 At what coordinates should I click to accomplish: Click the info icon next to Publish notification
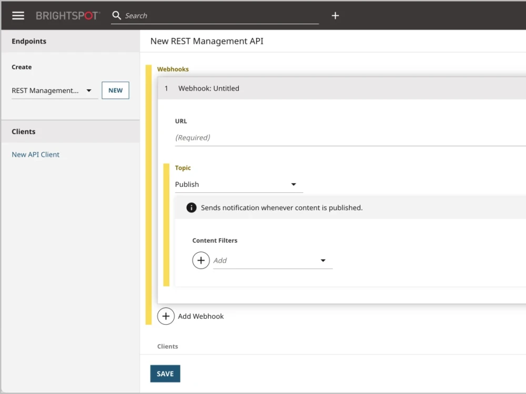(x=191, y=208)
